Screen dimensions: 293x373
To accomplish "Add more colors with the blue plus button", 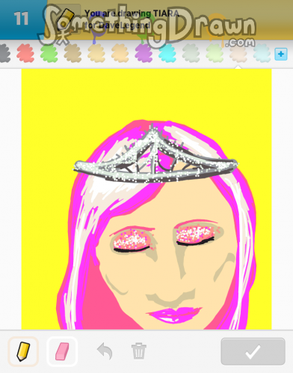I will coord(281,54).
